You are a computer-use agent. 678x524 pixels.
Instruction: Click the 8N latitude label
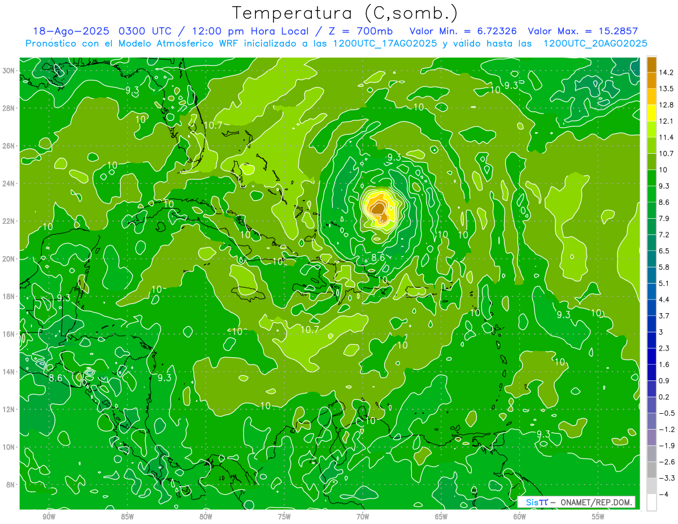[10, 484]
